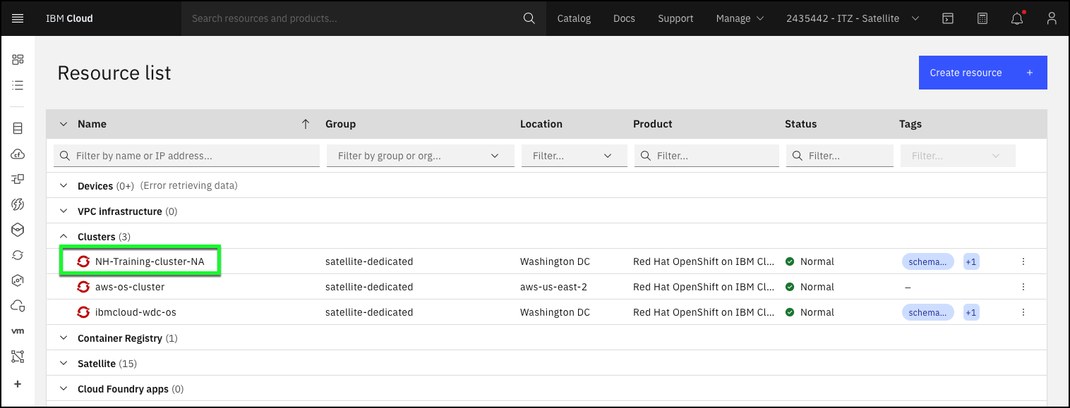Open the Catalog menu item
1070x408 pixels.
point(574,18)
